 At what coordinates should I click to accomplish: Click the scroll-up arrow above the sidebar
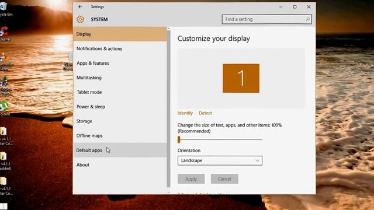pyautogui.click(x=169, y=29)
